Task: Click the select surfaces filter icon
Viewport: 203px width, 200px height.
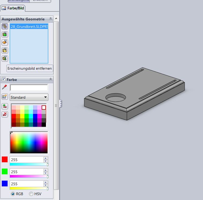Action: (x=5, y=42)
